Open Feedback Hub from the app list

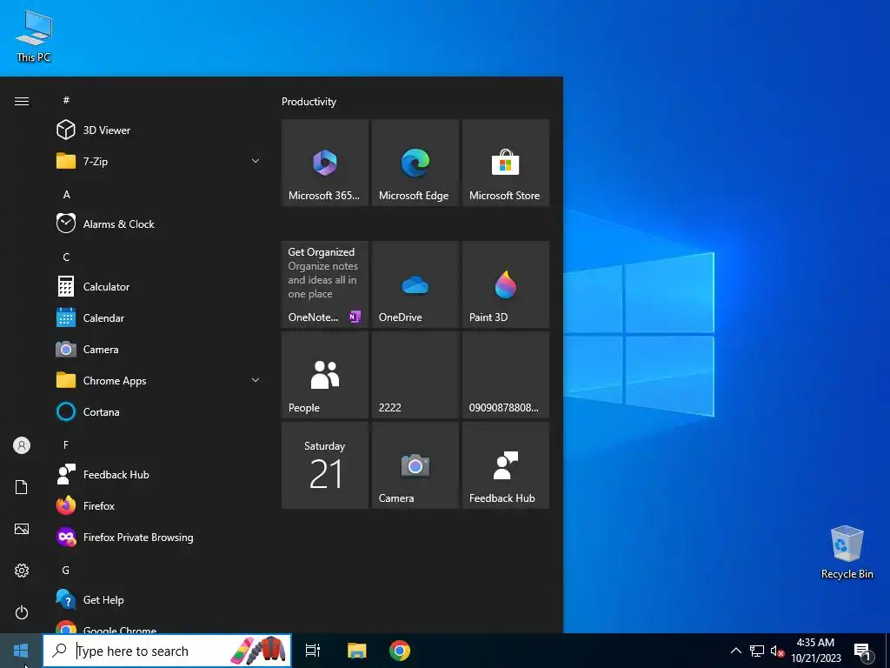click(x=159, y=474)
